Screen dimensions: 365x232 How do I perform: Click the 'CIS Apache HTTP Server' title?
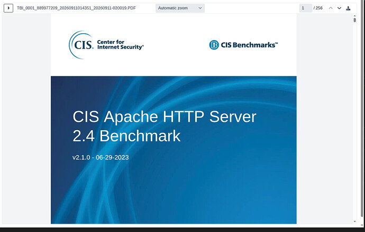(x=165, y=117)
